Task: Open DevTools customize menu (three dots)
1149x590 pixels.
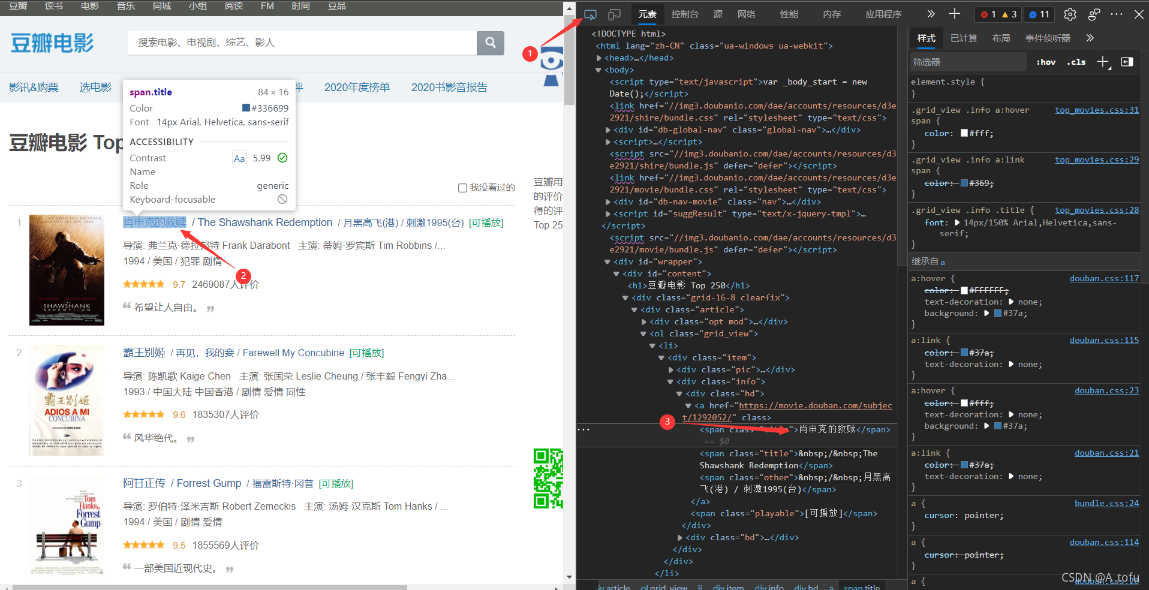Action: [1117, 14]
